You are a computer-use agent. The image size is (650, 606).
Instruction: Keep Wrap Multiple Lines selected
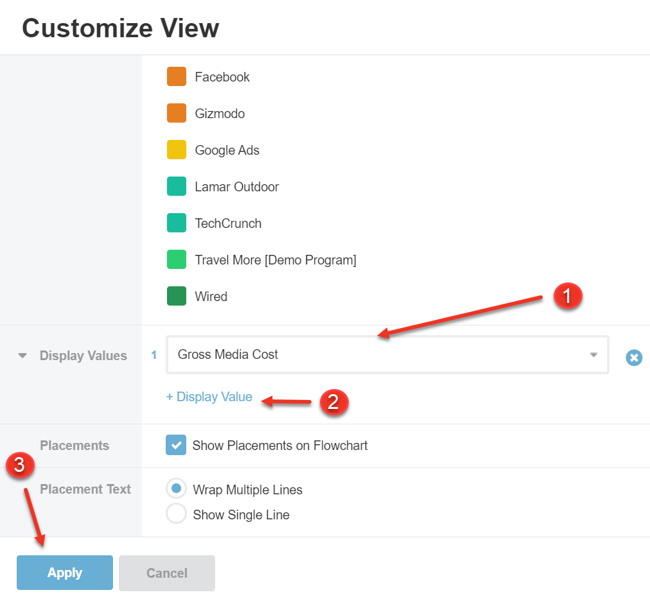(177, 489)
